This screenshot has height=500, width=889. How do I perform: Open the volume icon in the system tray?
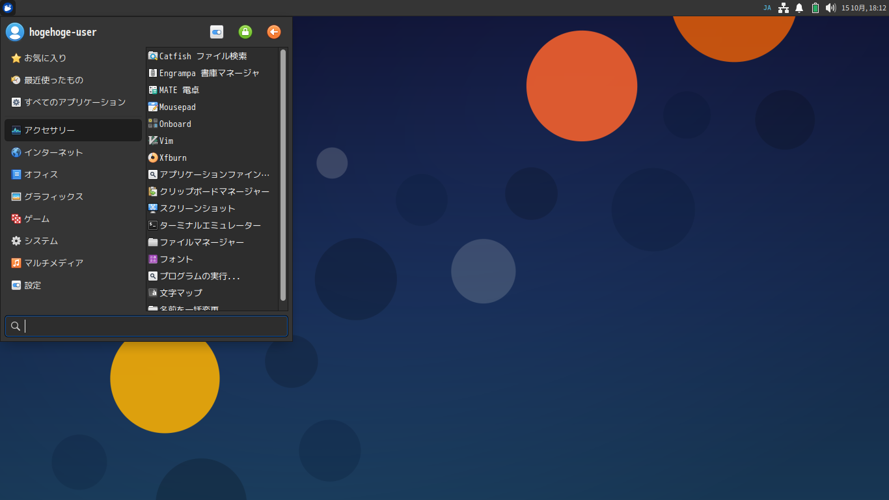tap(830, 8)
